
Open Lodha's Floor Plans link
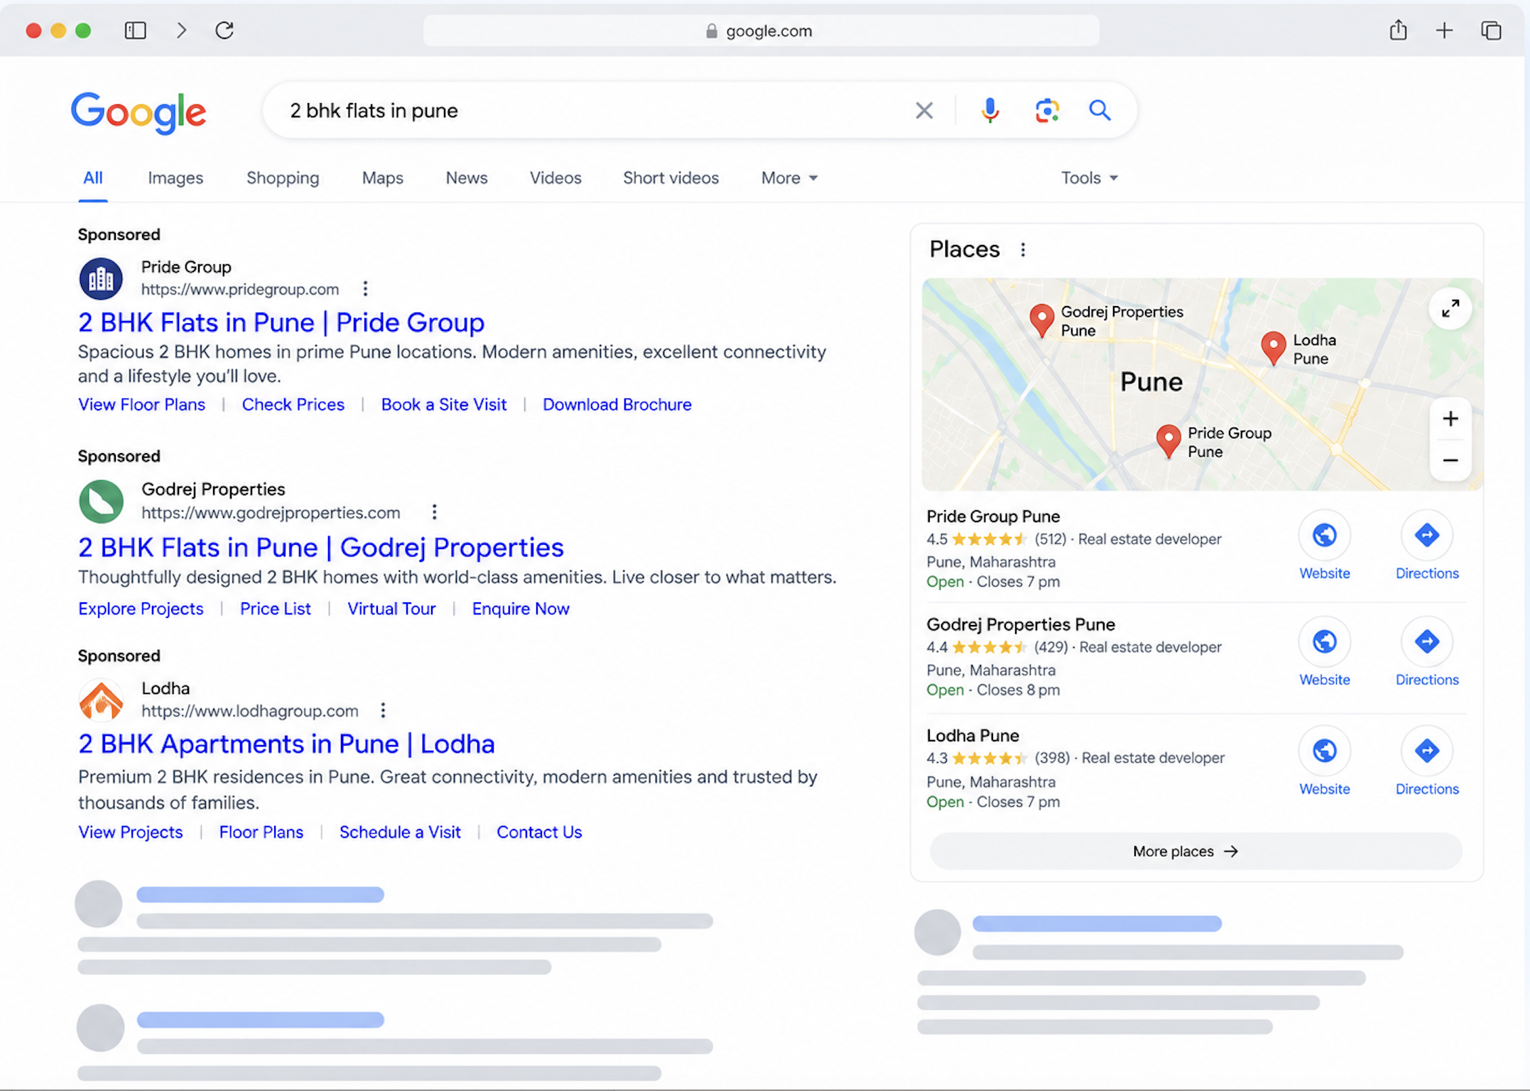261,832
